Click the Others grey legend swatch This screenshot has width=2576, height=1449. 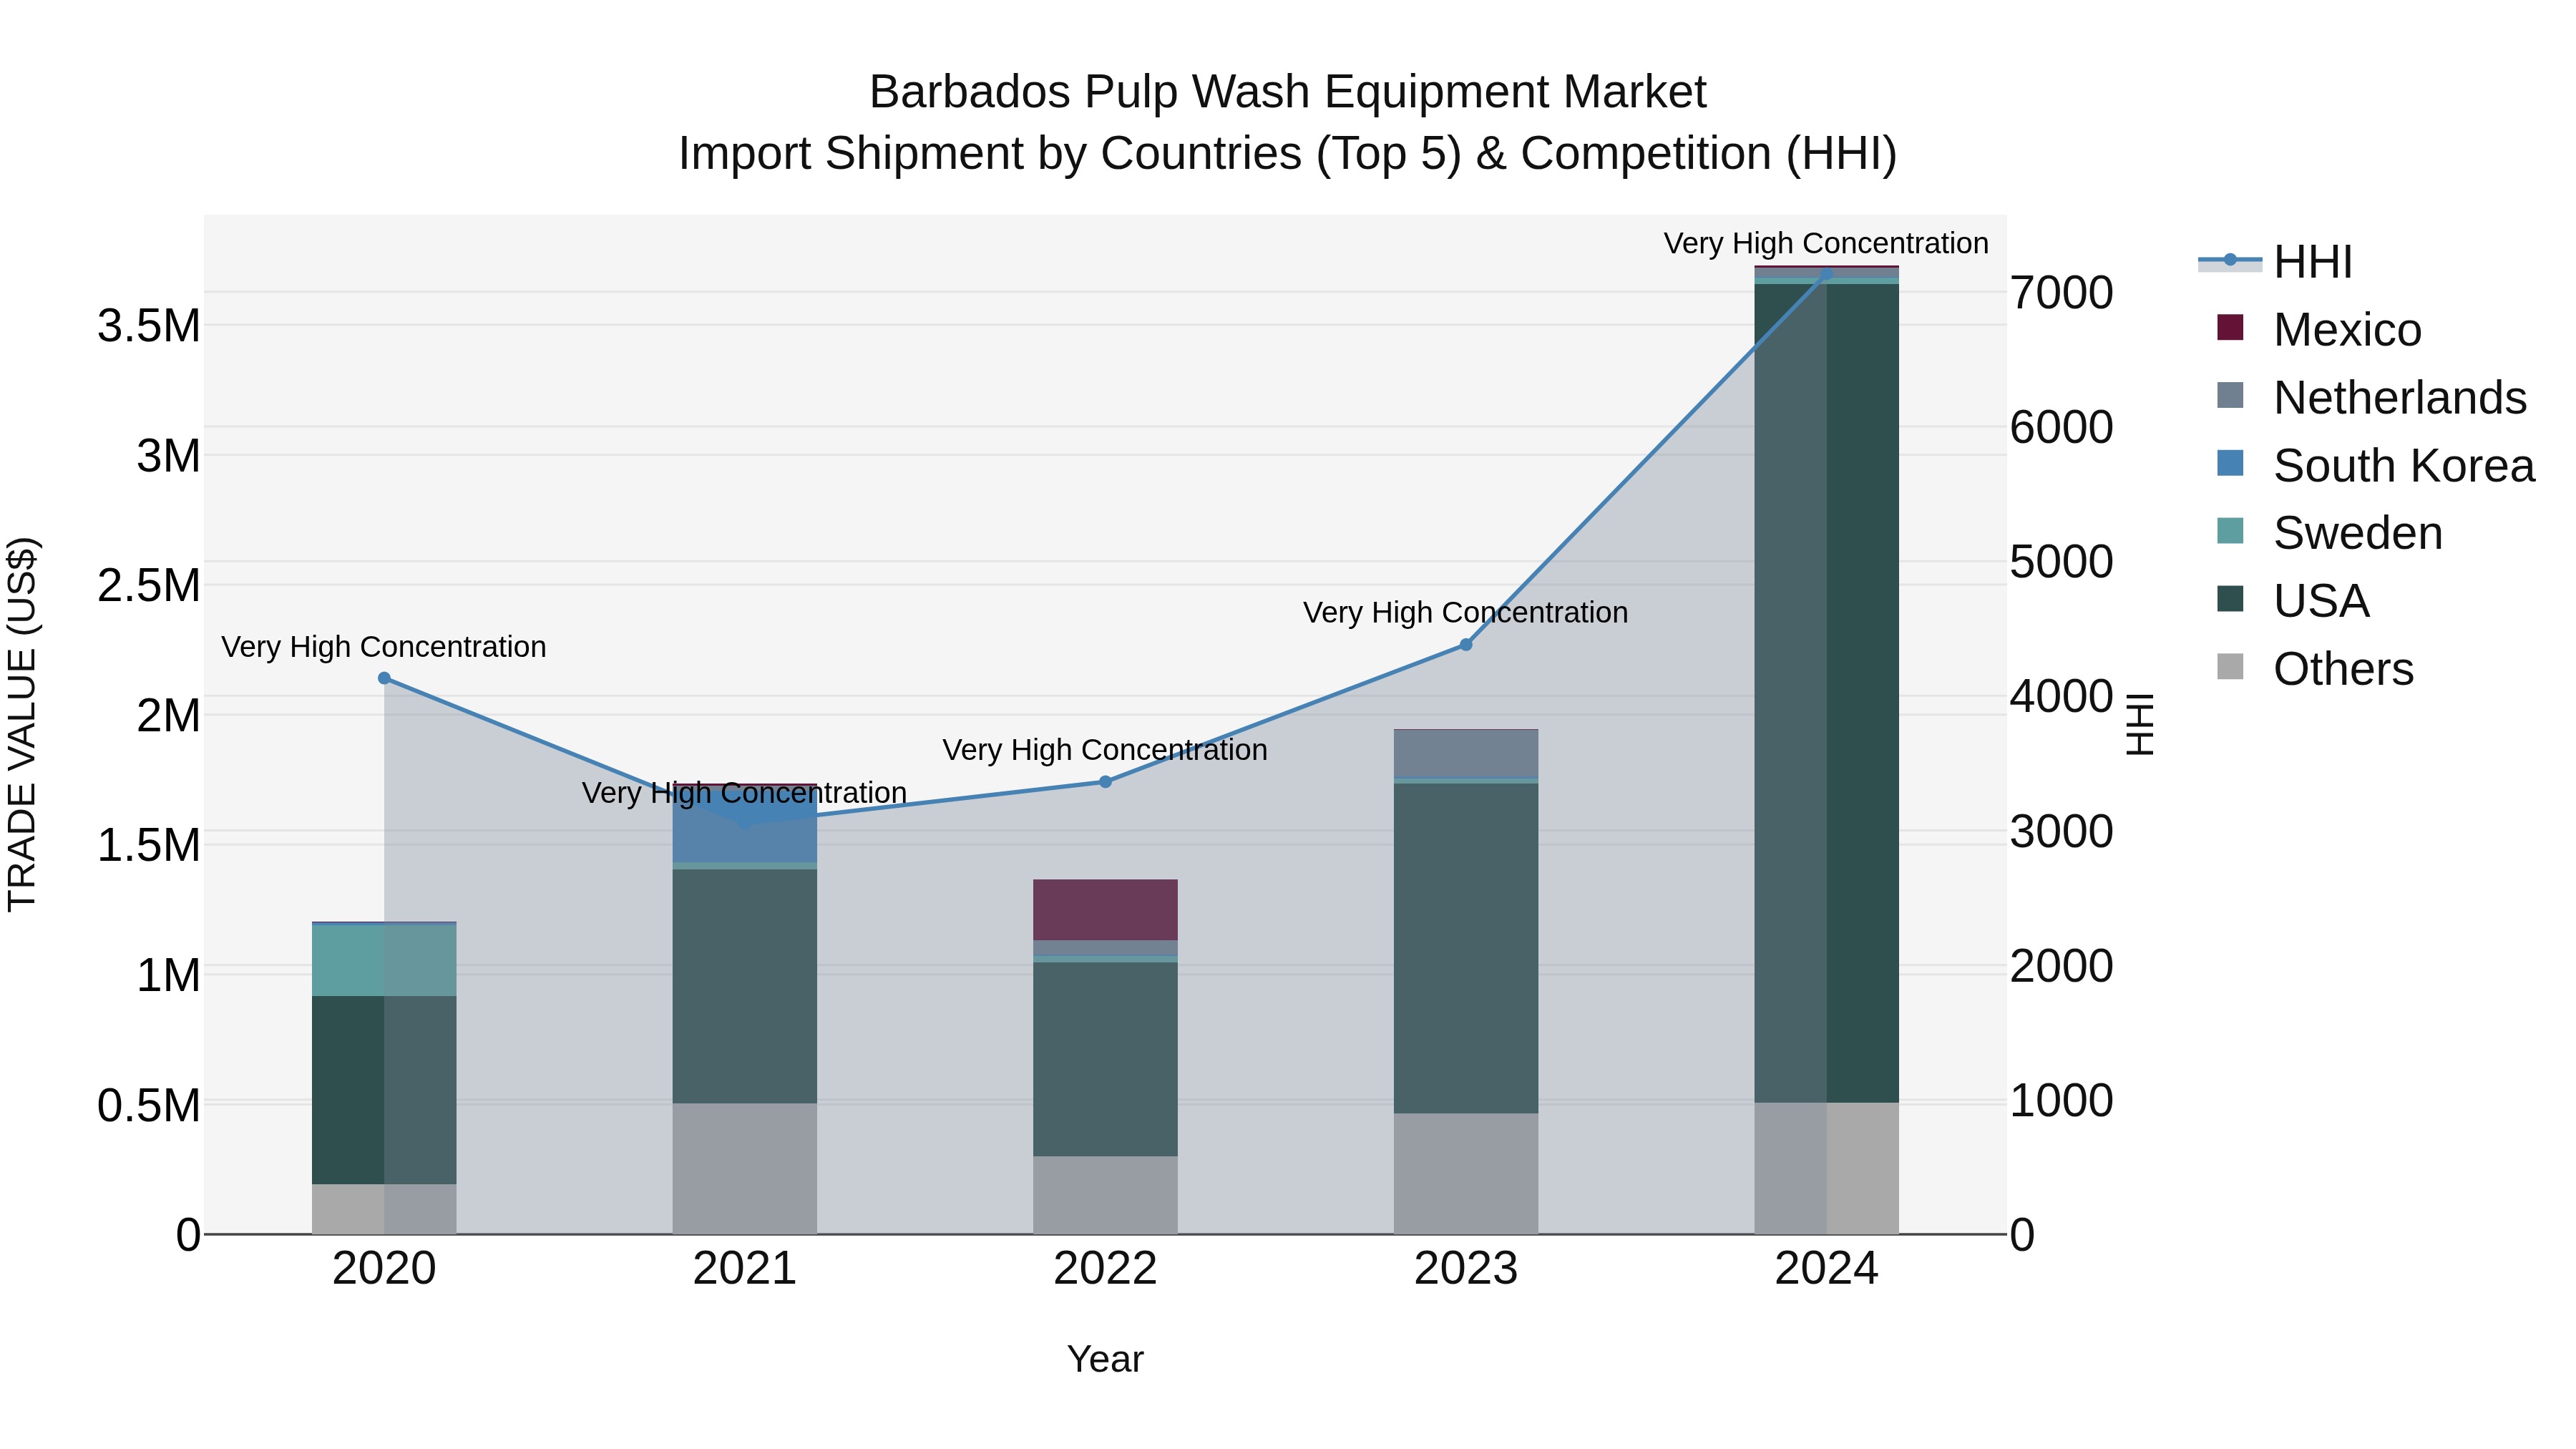click(x=2230, y=666)
